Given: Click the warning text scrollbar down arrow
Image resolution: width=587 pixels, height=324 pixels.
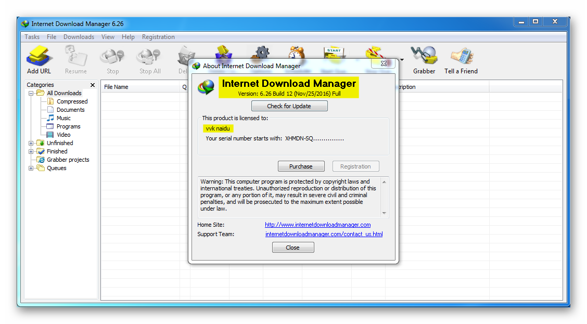Looking at the screenshot, I should [x=384, y=213].
